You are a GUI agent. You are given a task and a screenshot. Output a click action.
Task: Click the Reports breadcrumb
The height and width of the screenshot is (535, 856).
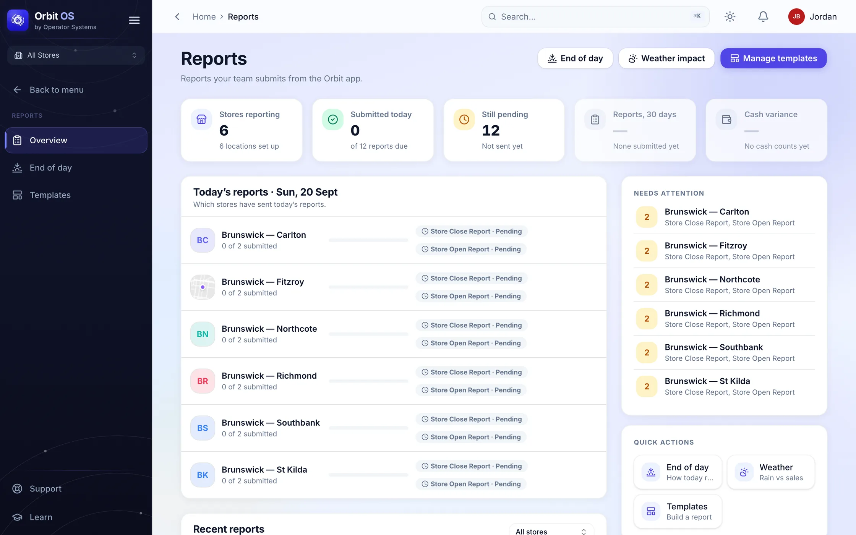pos(243,16)
